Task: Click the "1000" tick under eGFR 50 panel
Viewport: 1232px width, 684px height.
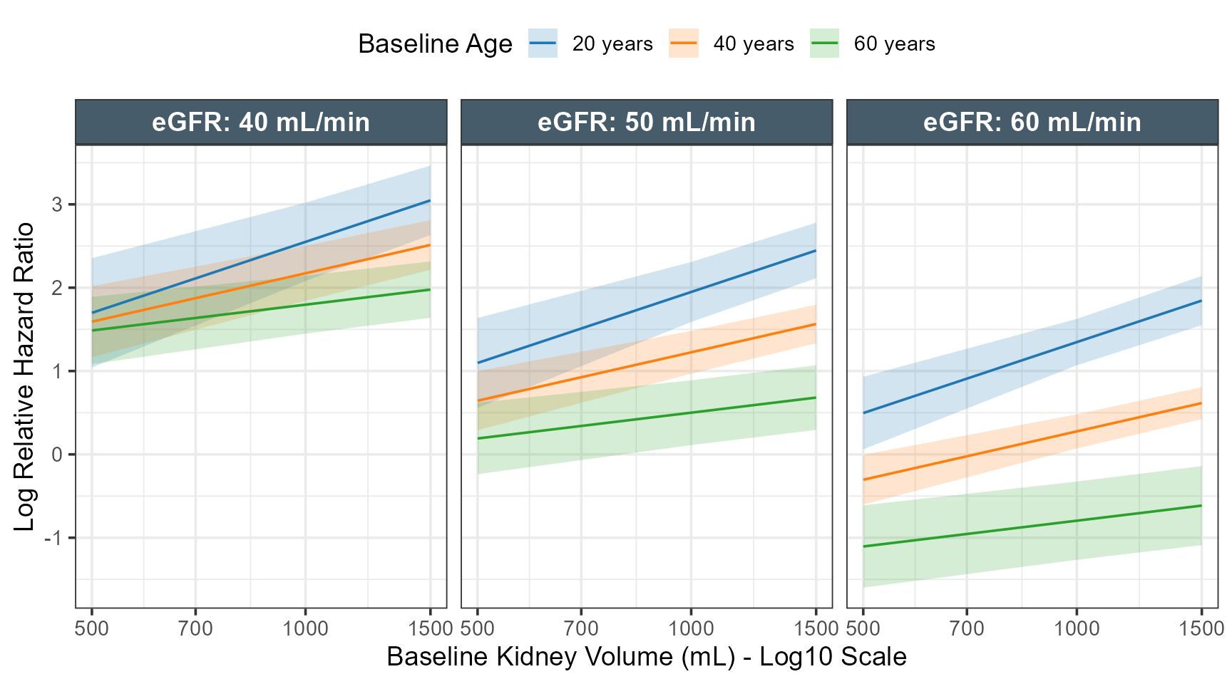Action: click(x=691, y=628)
